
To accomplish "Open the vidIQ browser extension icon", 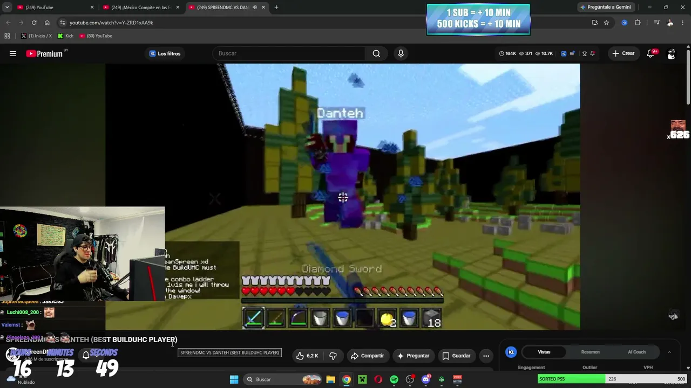I will (x=625, y=23).
